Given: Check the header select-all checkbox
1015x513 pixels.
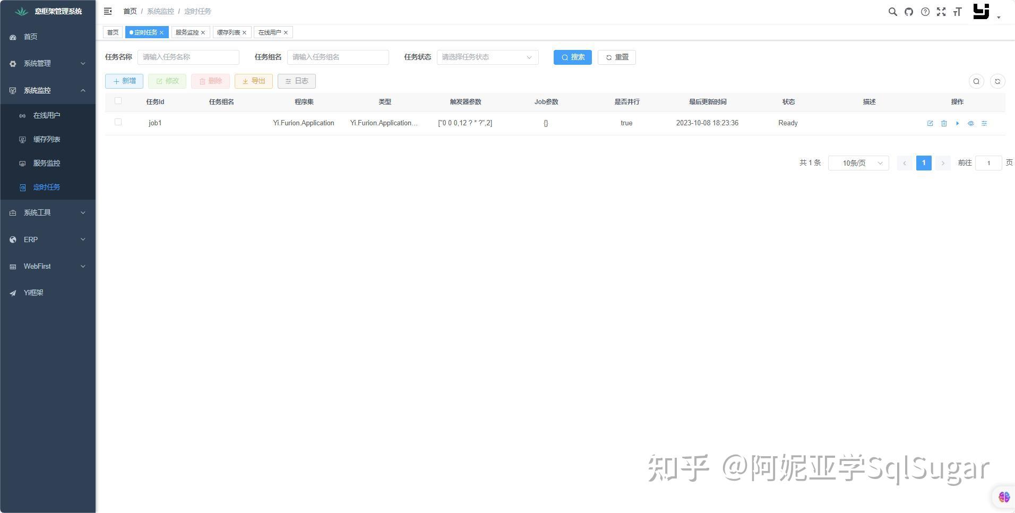Looking at the screenshot, I should point(118,100).
